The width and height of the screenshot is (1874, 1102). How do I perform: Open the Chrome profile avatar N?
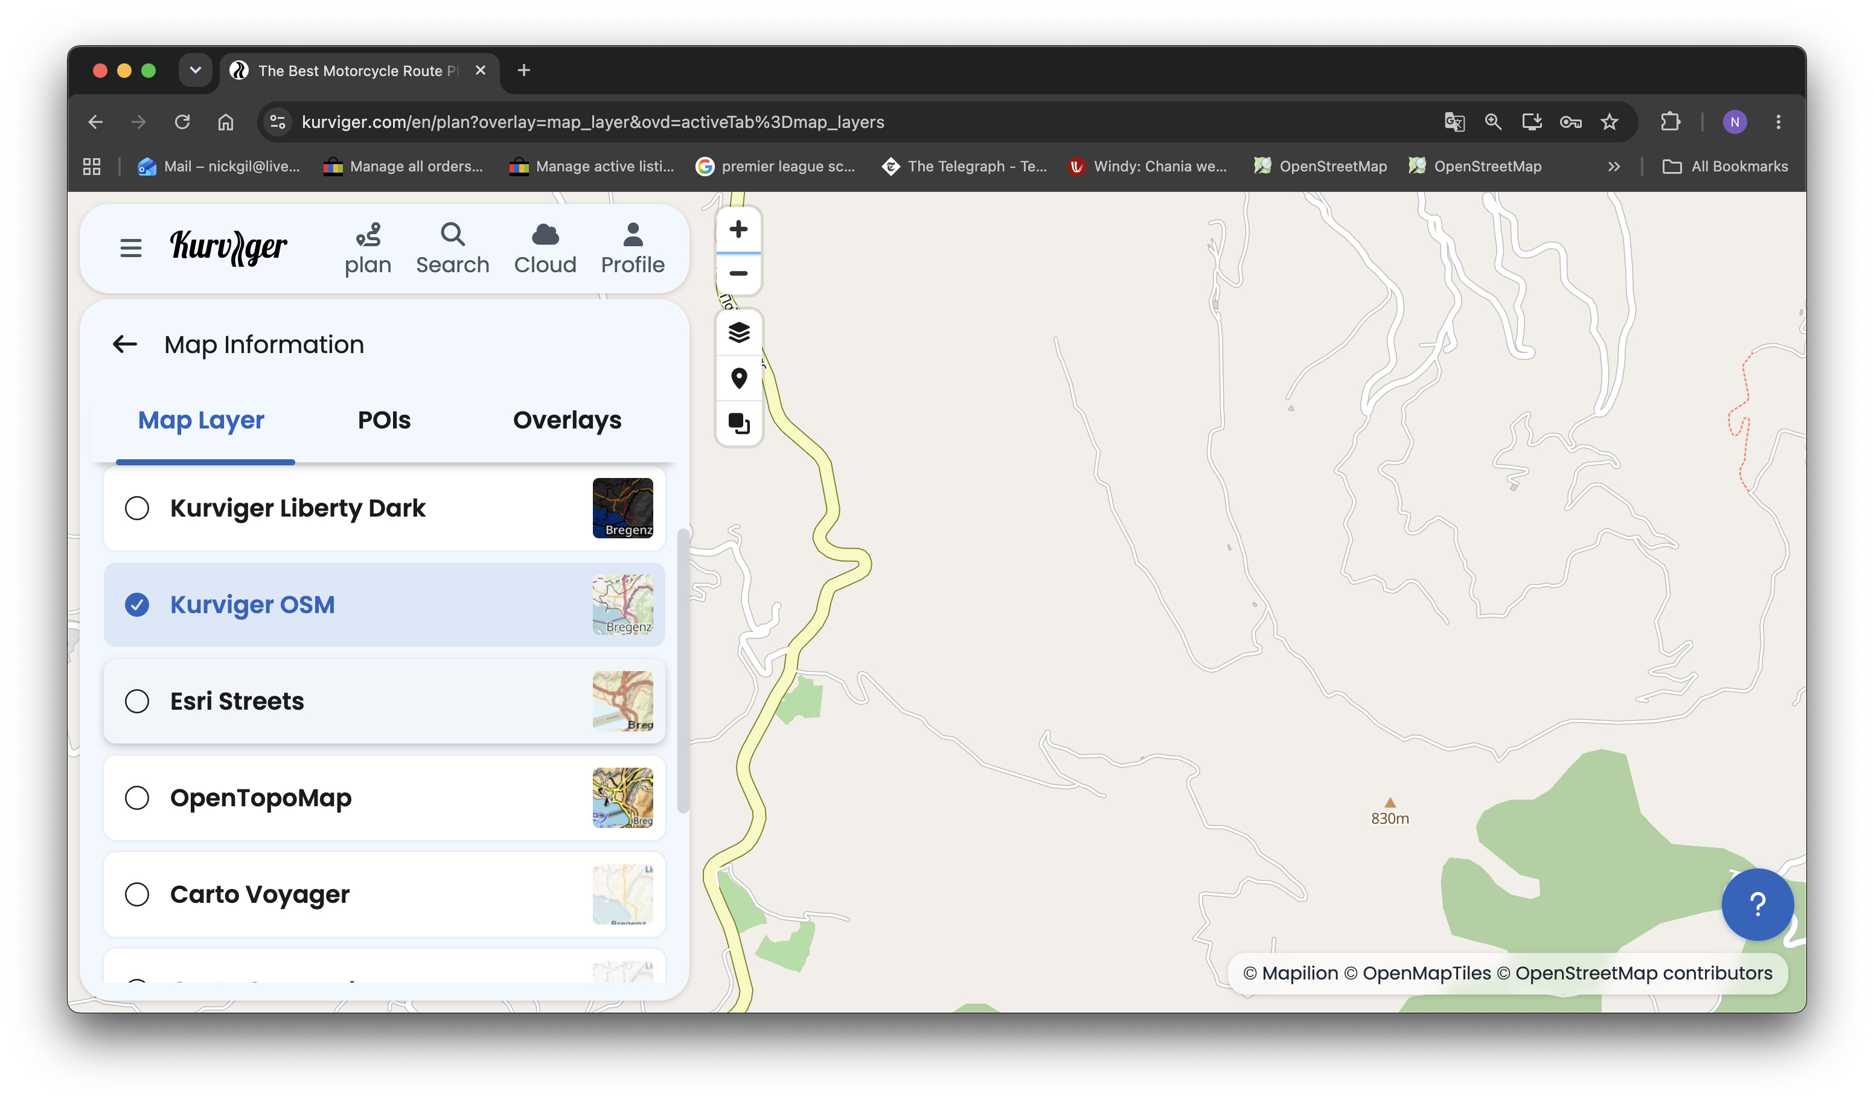(1734, 122)
